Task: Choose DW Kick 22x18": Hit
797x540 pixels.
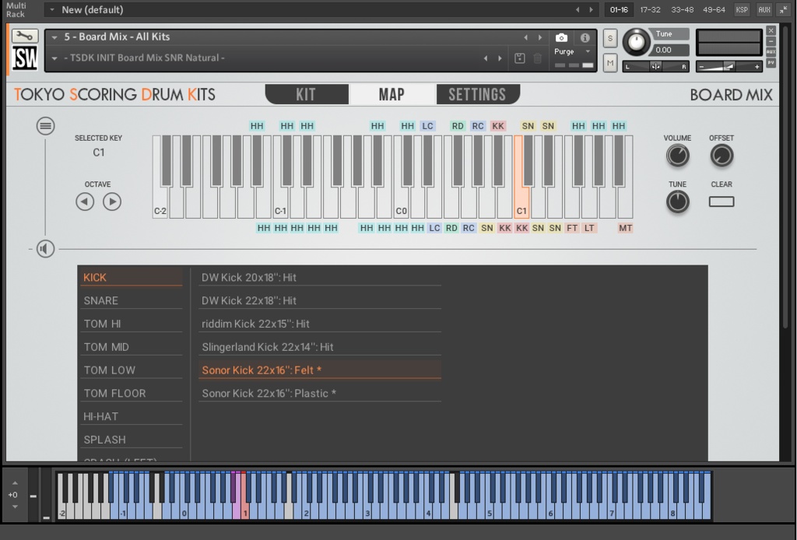Action: click(x=320, y=300)
